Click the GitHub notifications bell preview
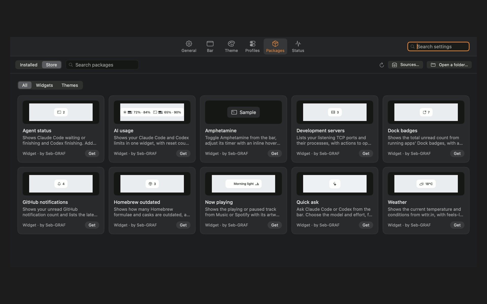Image resolution: width=487 pixels, height=304 pixels. [x=61, y=184]
